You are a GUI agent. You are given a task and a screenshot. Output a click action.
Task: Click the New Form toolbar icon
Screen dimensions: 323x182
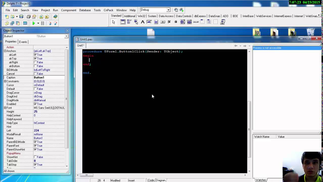tap(25, 23)
